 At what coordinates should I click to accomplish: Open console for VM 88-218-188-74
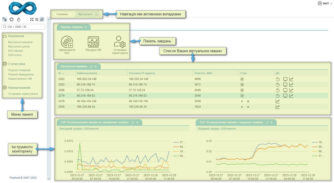pyautogui.click(x=285, y=85)
